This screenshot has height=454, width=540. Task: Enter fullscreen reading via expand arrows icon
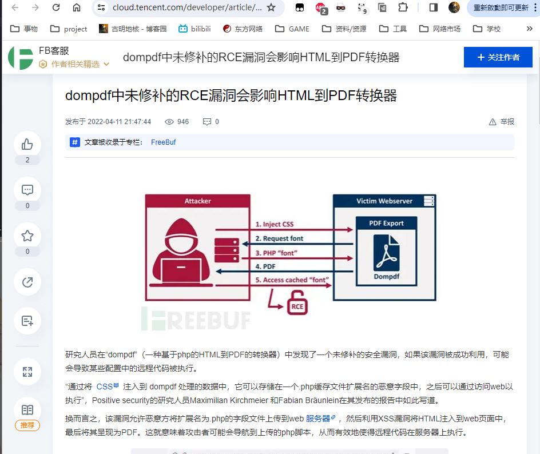(x=27, y=372)
